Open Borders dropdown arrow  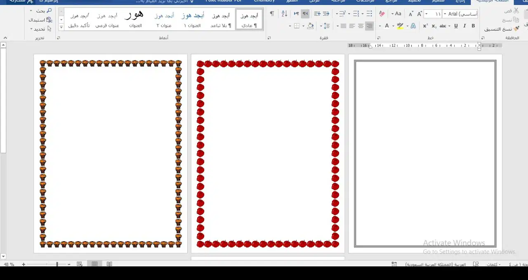pyautogui.click(x=290, y=26)
